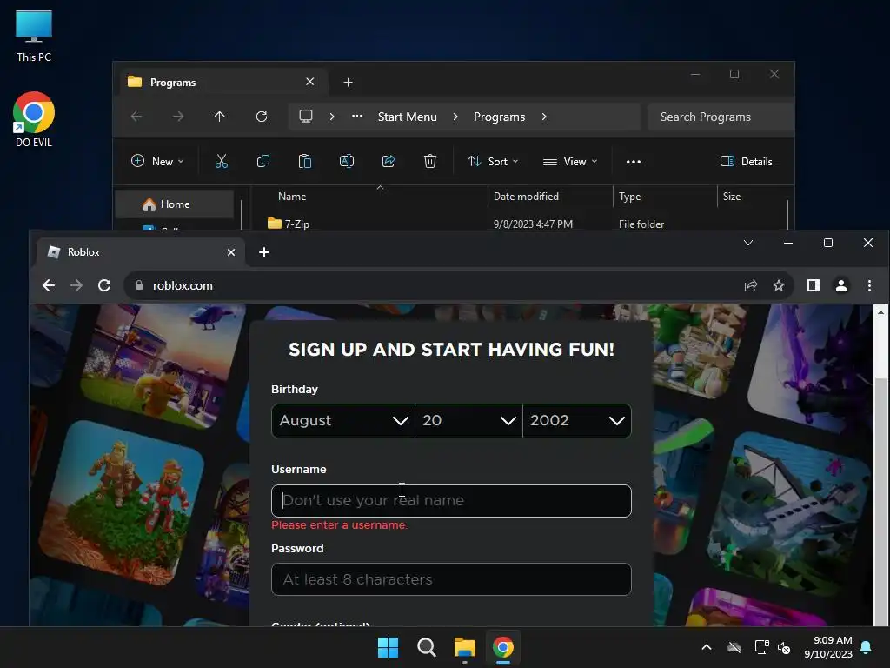Open the Windows Start button

click(x=389, y=647)
